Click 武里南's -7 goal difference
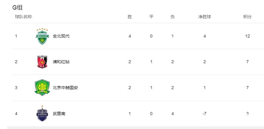The image size is (264, 129). pyautogui.click(x=204, y=114)
